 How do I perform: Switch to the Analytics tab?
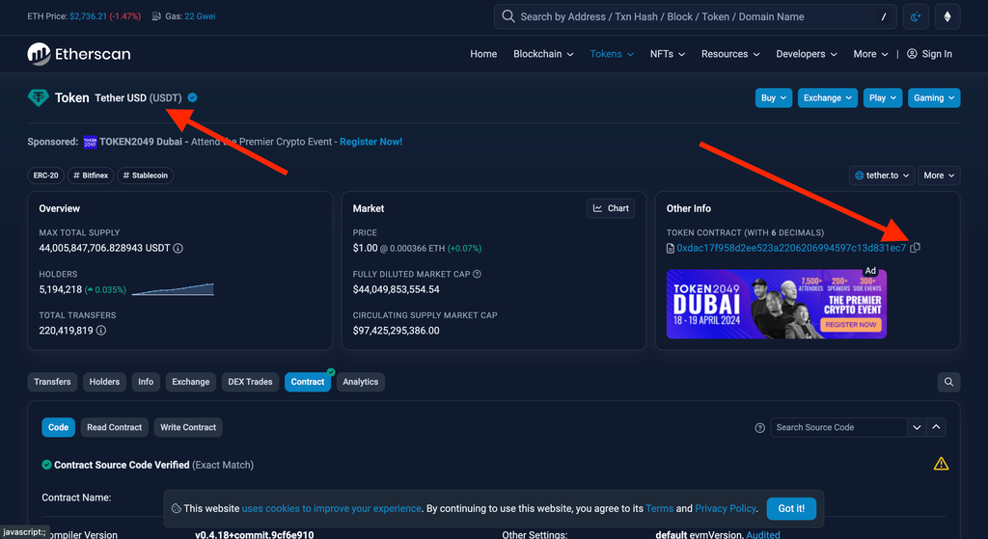[x=361, y=382]
